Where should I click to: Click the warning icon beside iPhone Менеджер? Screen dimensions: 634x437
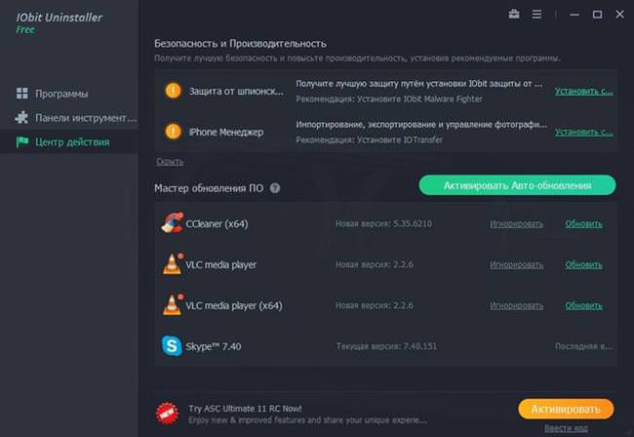point(173,132)
